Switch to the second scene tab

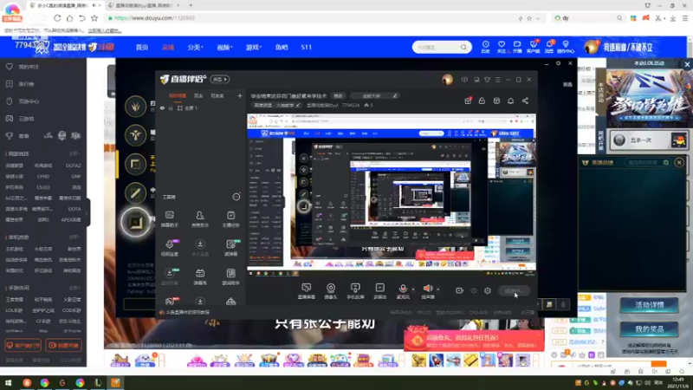pyautogui.click(x=198, y=95)
